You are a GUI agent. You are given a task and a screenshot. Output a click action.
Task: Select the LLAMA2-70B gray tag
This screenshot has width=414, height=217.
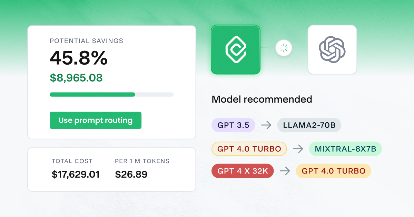(309, 125)
